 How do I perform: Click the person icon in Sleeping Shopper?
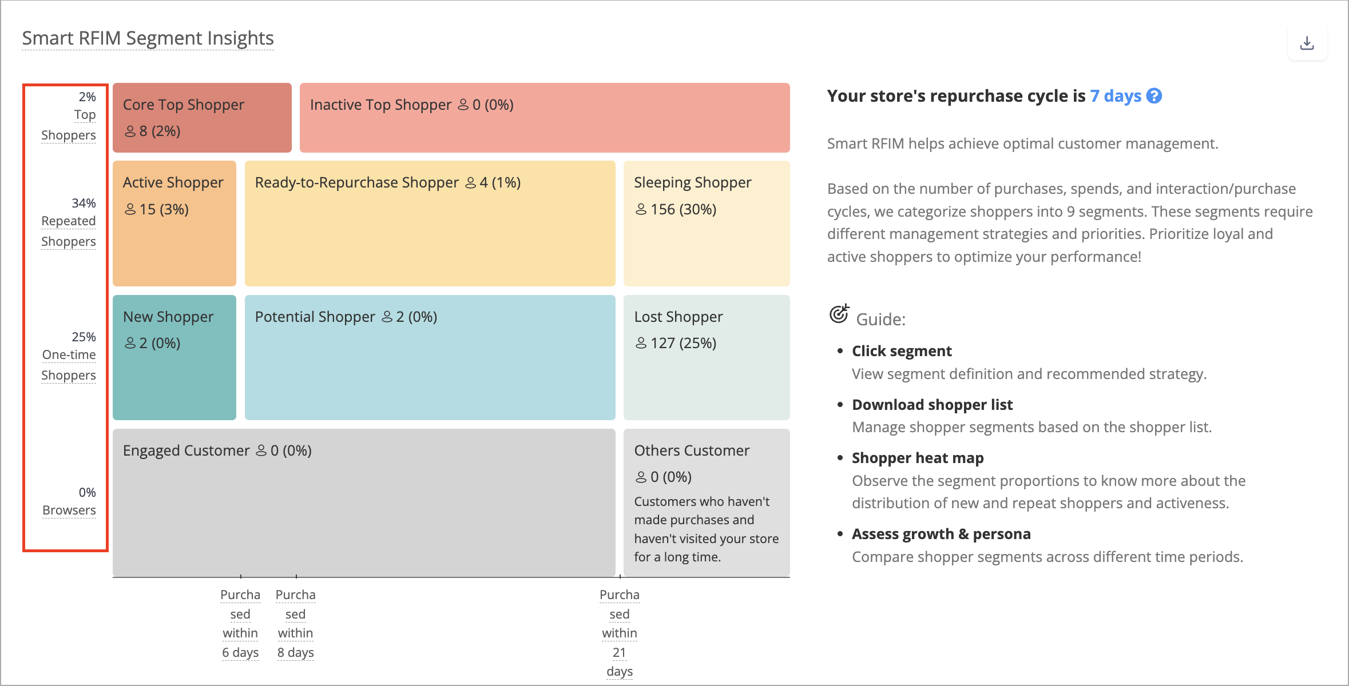[641, 209]
